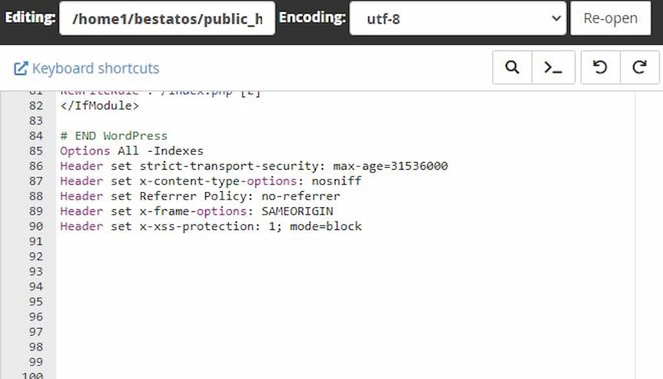Open the go-to-line terminal icon
This screenshot has height=379, width=663.
click(x=553, y=67)
